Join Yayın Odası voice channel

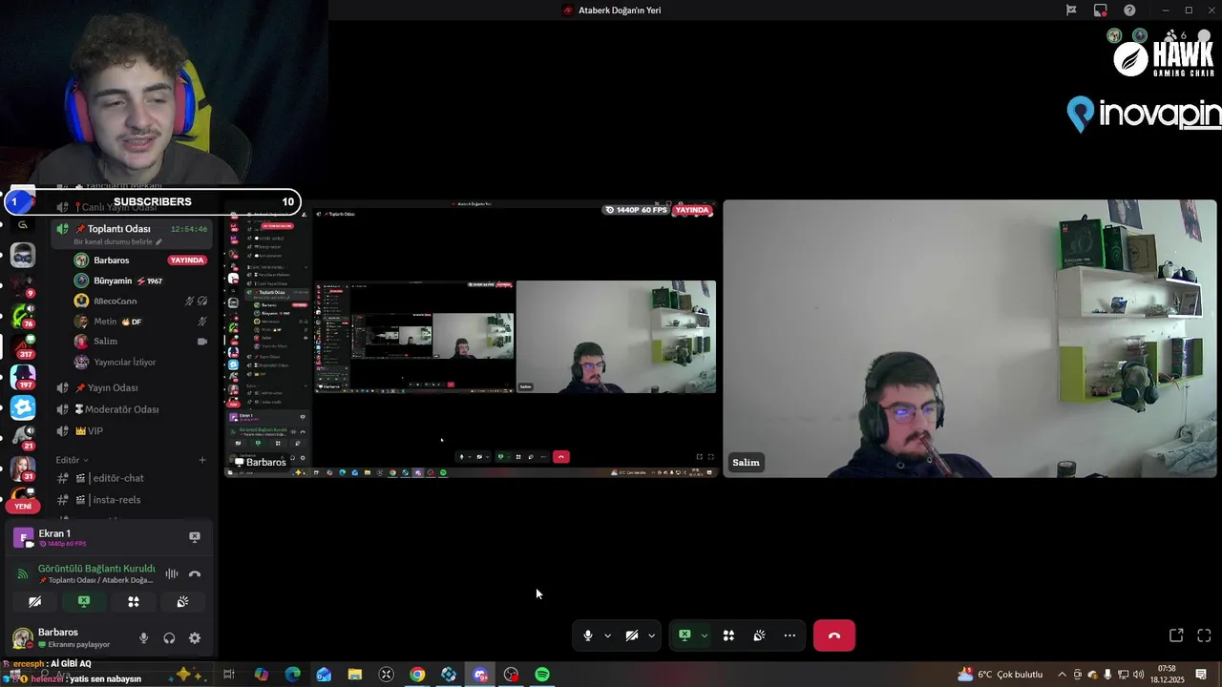[131, 387]
